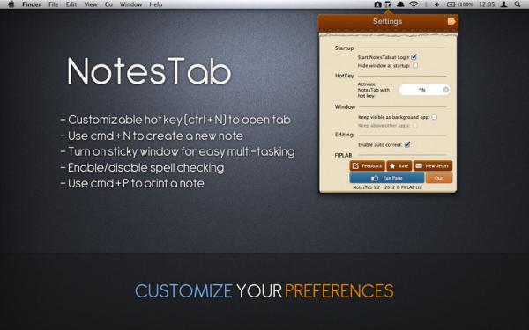This screenshot has width=529, height=330.
Task: Click the Feedback button
Action: click(x=367, y=166)
